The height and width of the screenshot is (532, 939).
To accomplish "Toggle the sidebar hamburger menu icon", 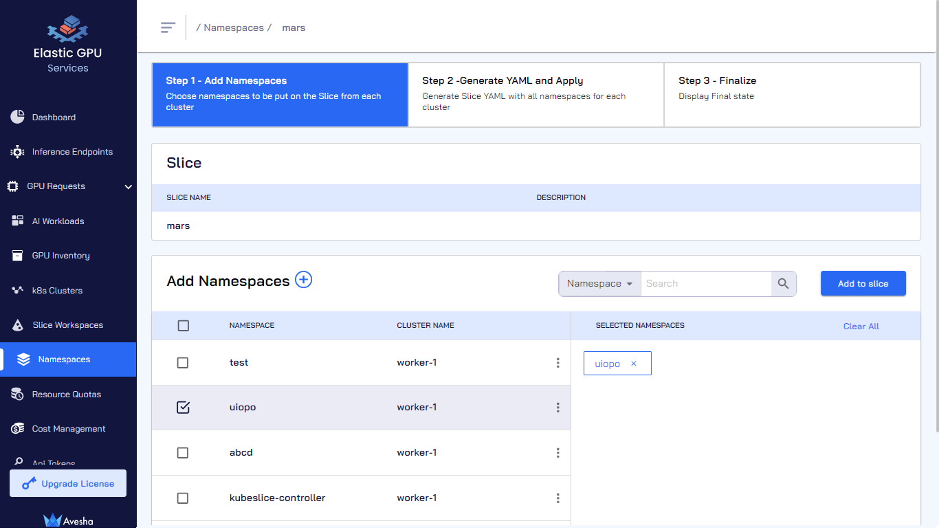I will [x=168, y=27].
